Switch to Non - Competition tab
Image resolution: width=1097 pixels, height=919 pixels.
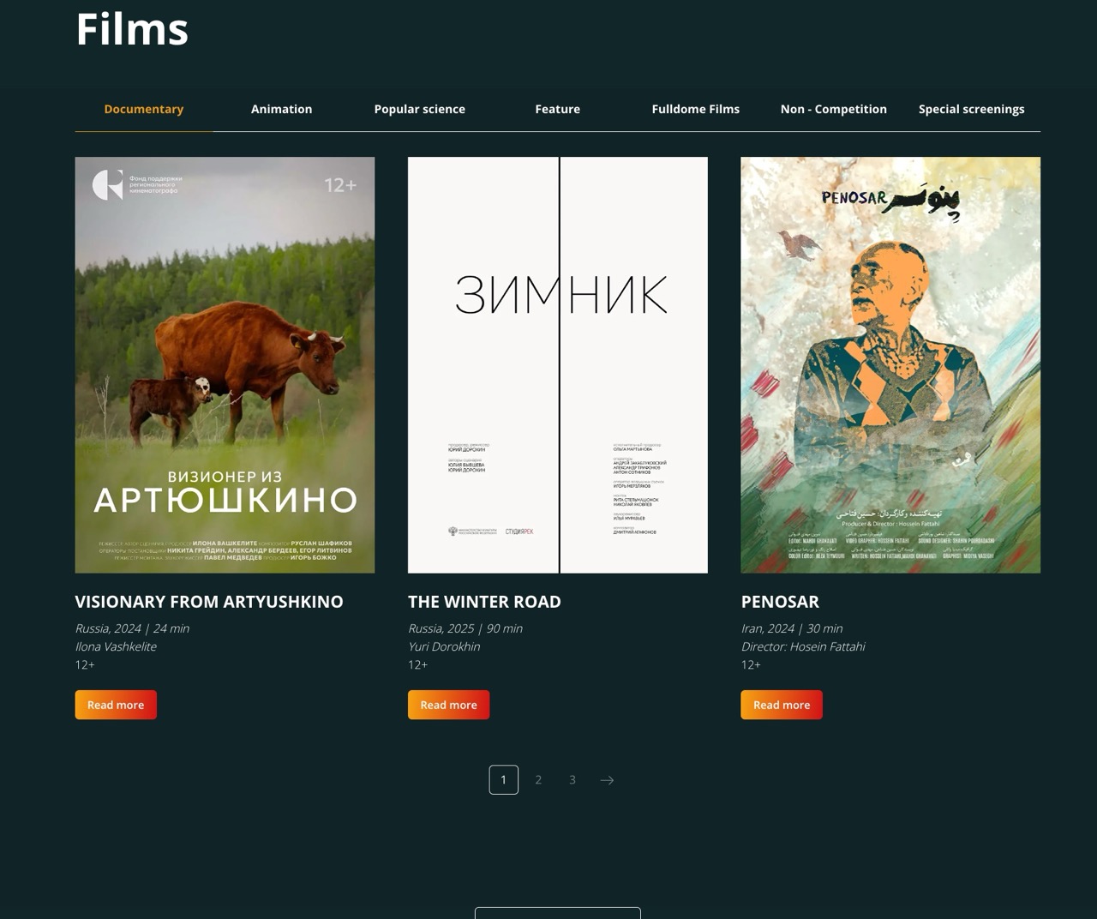click(834, 109)
